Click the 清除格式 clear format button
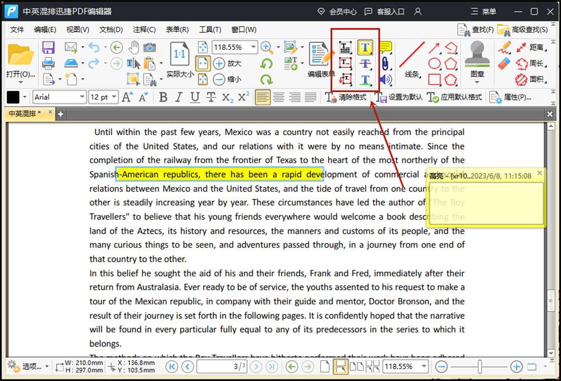This screenshot has height=381, width=561. 350,97
